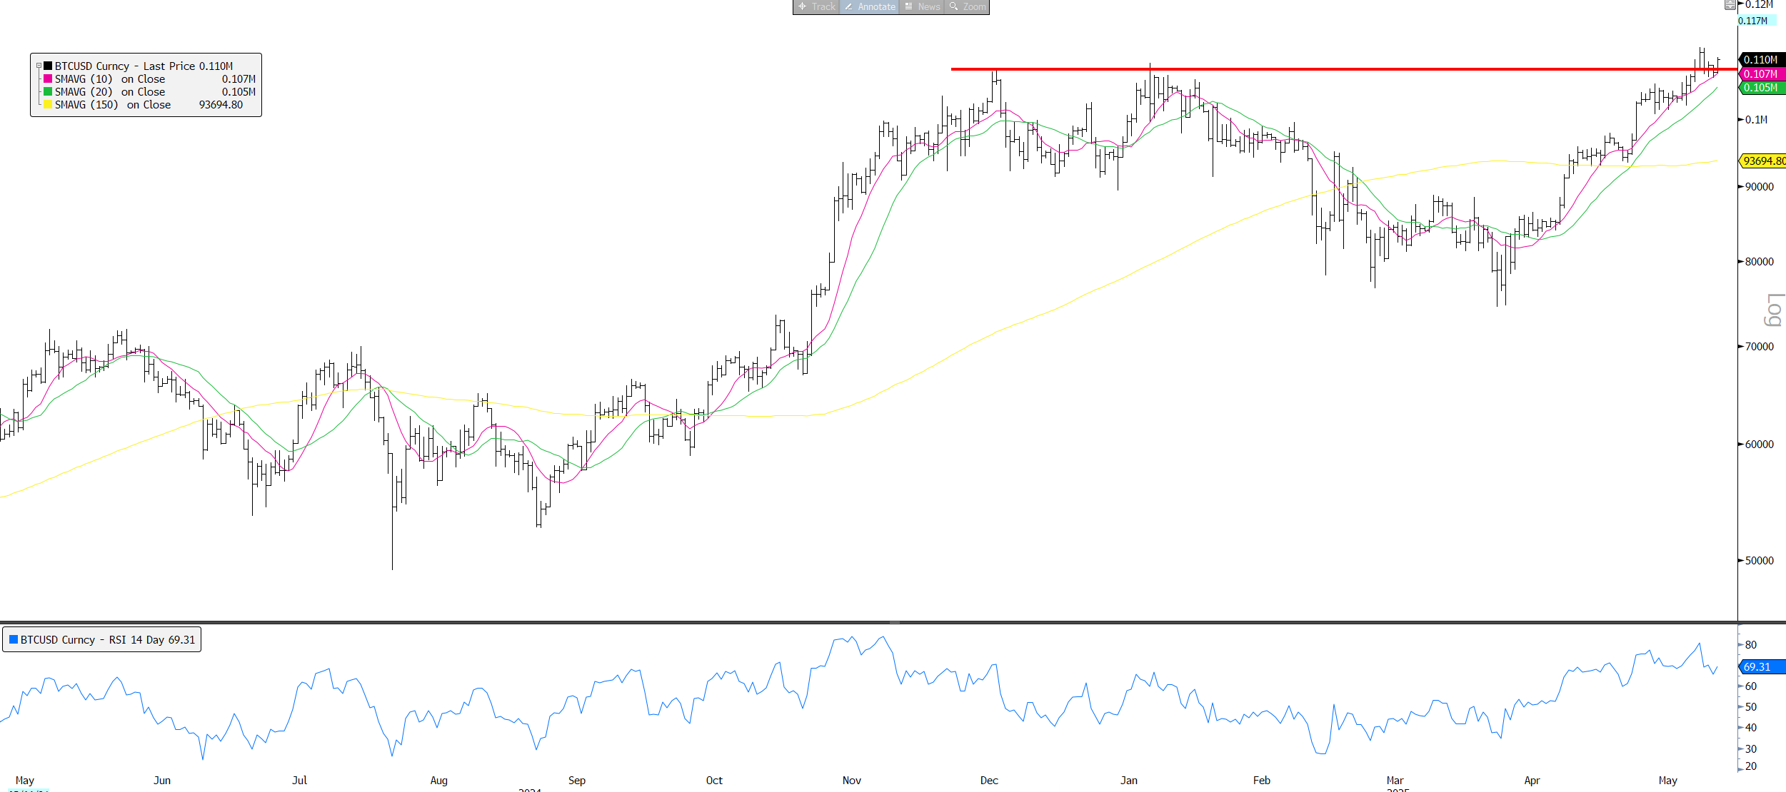1786x792 pixels.
Task: Click the Log scale label
Action: [1774, 310]
